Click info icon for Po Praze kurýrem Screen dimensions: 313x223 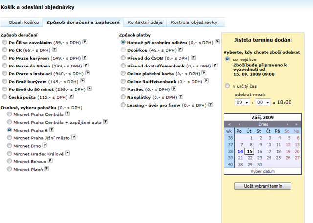(85, 58)
